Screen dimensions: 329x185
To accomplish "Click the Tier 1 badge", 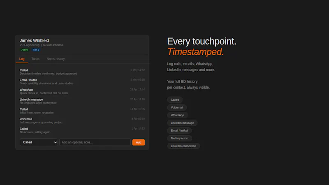I will click(x=36, y=50).
